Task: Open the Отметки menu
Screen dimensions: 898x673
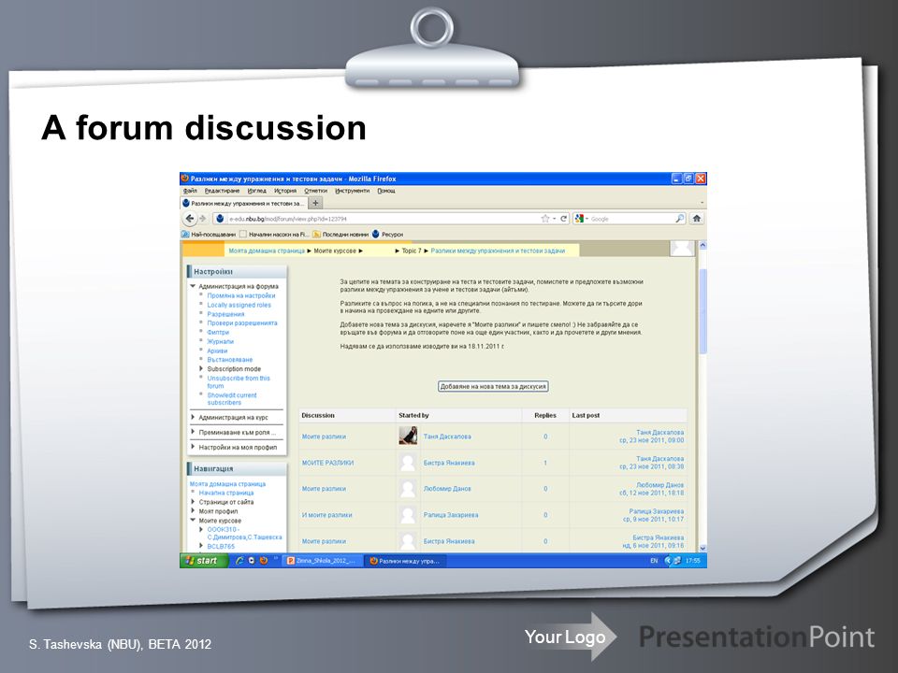Action: 315,191
